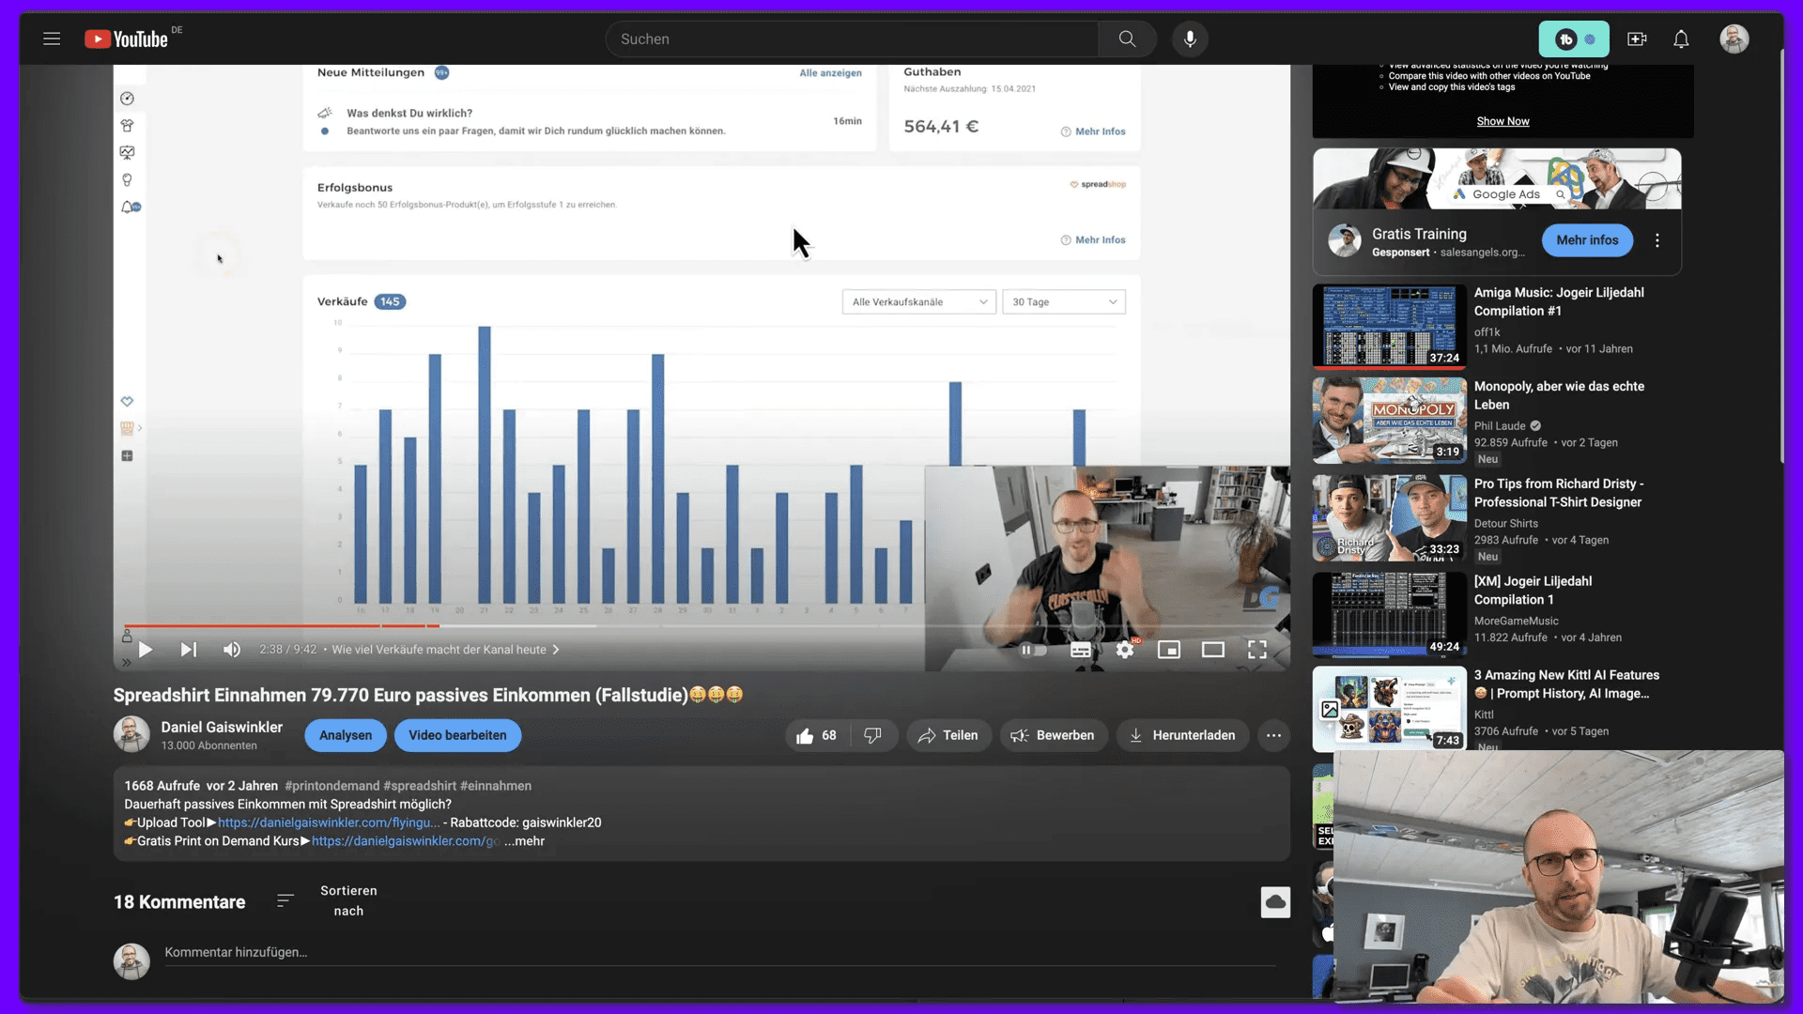
Task: Click Mehr infos on the Gratis Training ad
Action: [x=1587, y=240]
